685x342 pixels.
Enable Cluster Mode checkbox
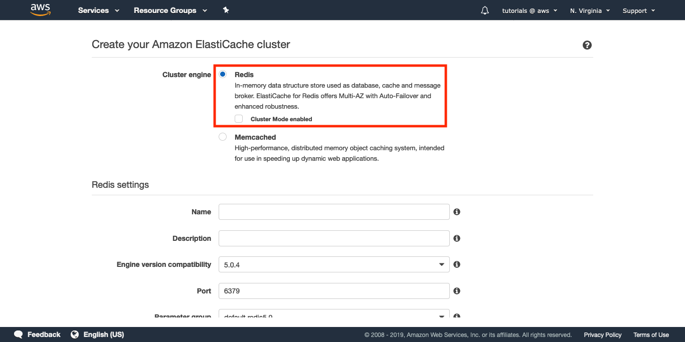click(x=239, y=119)
